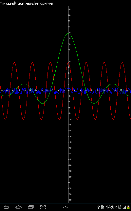Tap the USB connection status icon
This screenshot has width=131, height=211.
pyautogui.click(x=99, y=207)
